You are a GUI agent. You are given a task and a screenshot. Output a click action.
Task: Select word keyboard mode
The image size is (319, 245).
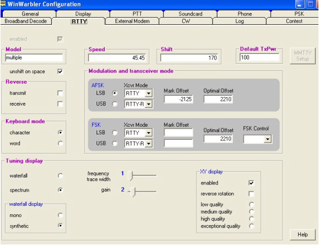(60, 143)
